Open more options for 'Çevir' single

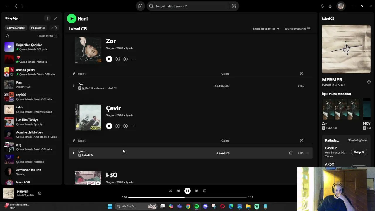coord(133,126)
